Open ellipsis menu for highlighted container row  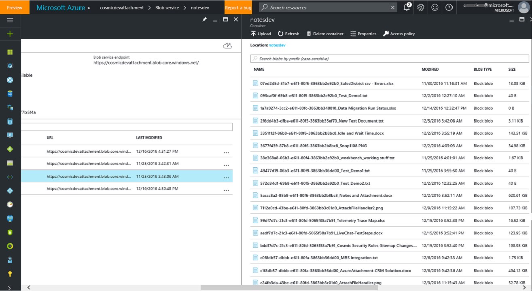[x=226, y=177]
